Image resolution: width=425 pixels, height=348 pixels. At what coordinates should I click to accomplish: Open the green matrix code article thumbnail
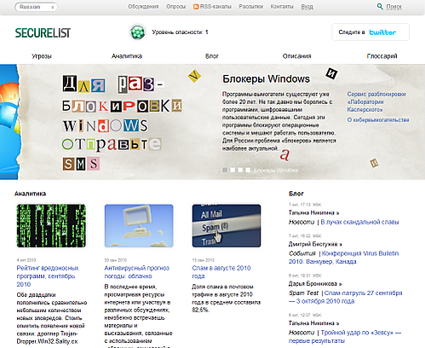[51, 226]
